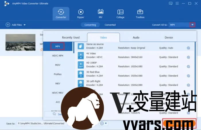Select the 3D Left-Right preset icon
This screenshot has width=201, height=130.
(81, 83)
